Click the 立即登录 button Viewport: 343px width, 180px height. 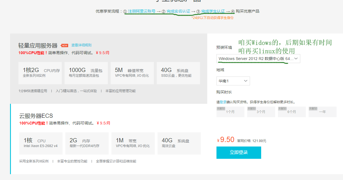(239, 153)
